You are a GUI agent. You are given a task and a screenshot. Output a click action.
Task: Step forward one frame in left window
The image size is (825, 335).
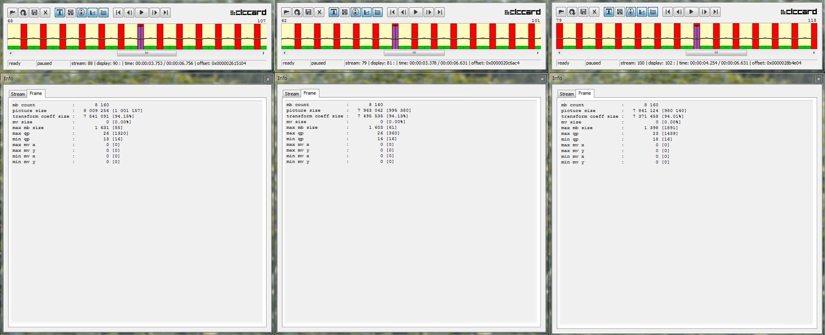[154, 13]
